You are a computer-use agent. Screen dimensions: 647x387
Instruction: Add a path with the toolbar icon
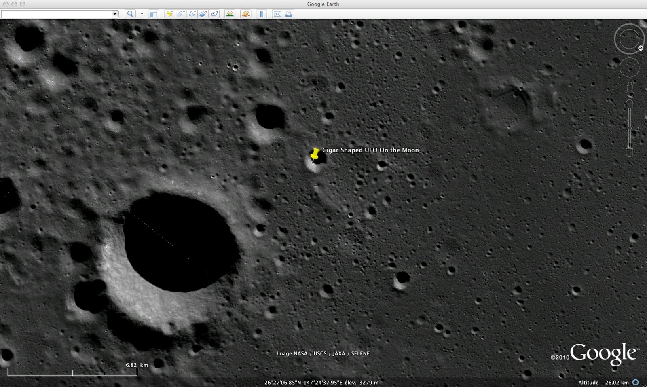[192, 14]
